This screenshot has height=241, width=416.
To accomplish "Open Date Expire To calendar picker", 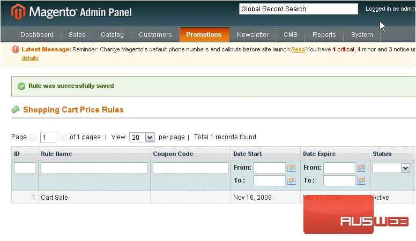I will click(361, 181).
